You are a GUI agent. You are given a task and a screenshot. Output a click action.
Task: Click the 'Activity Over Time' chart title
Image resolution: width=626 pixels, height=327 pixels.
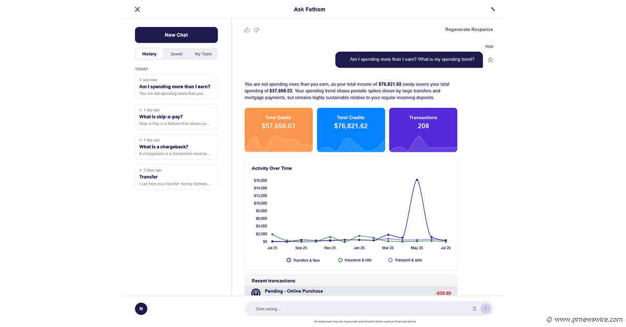[272, 168]
